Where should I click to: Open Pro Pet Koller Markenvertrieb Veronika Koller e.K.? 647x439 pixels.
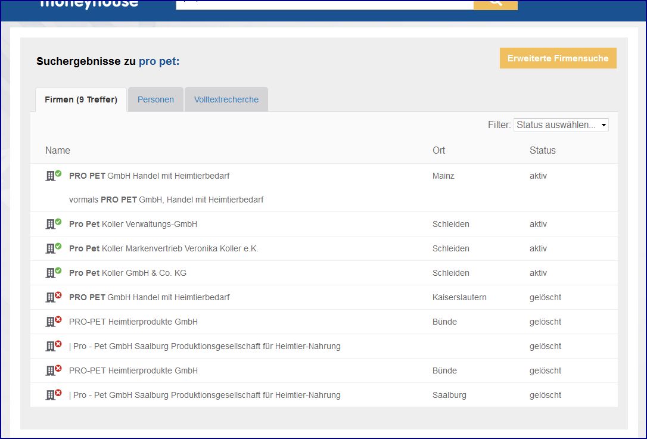point(163,248)
